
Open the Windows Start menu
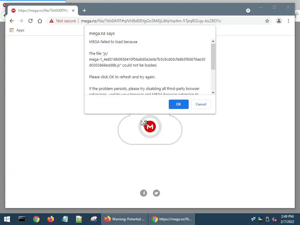click(x=7, y=219)
